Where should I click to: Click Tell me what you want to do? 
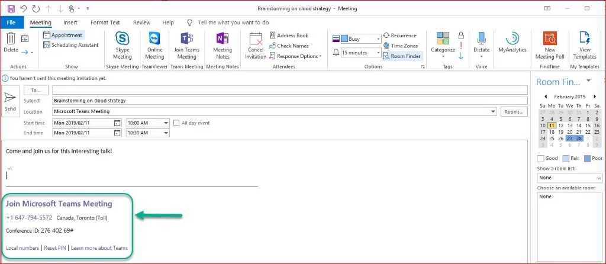pos(233,22)
